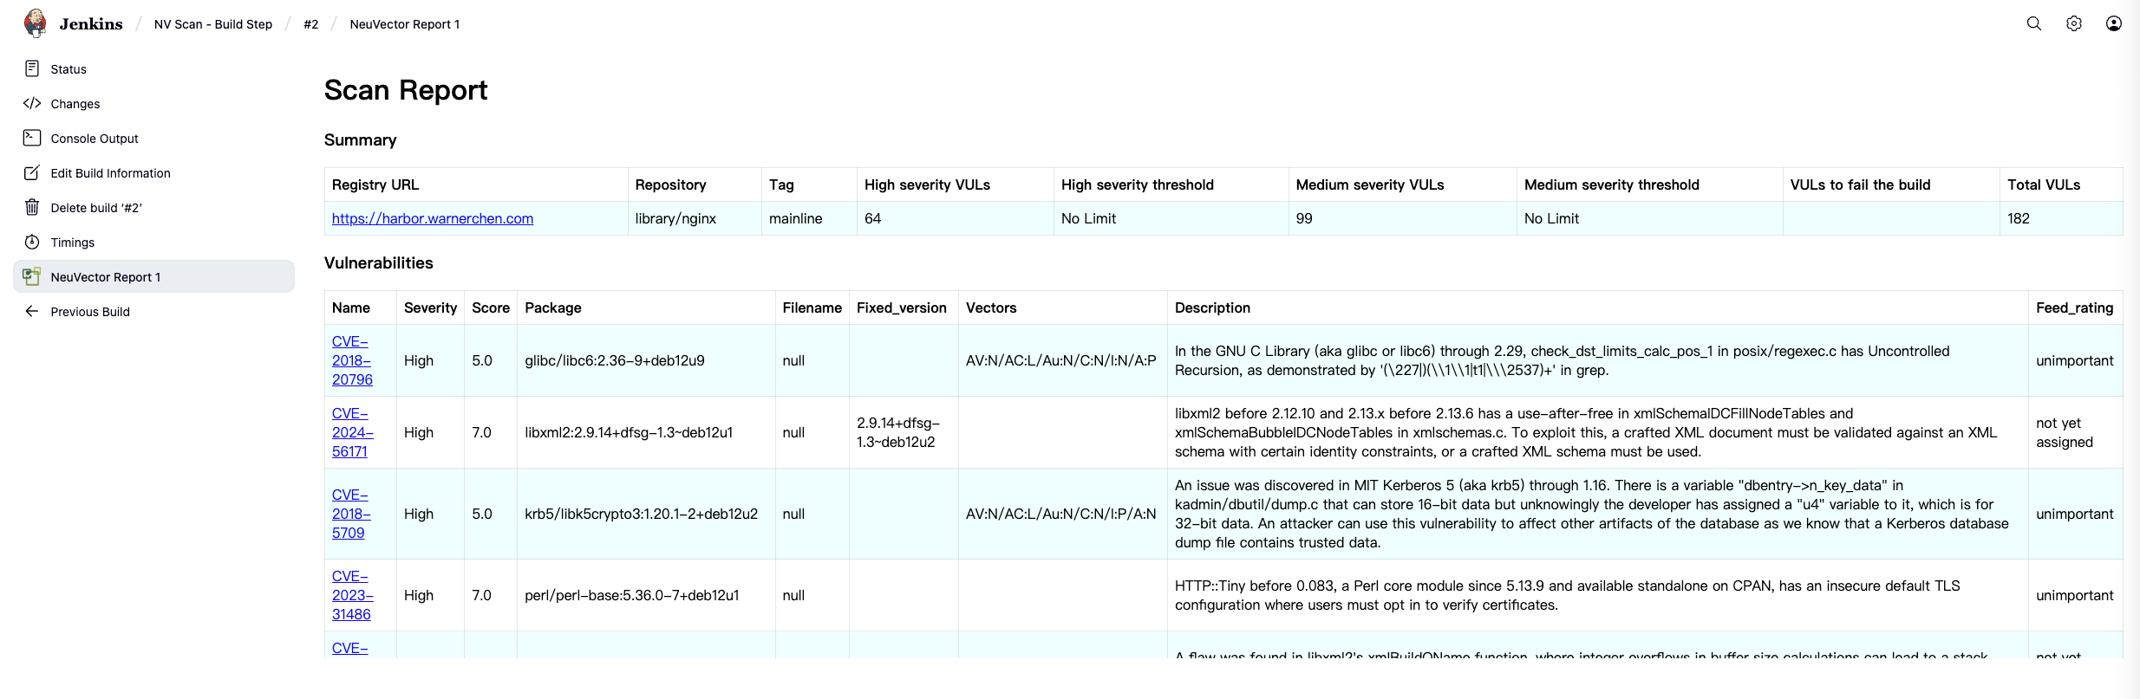Click the Jenkins logo icon
Viewport: 2140px width, 699px height.
(36, 23)
